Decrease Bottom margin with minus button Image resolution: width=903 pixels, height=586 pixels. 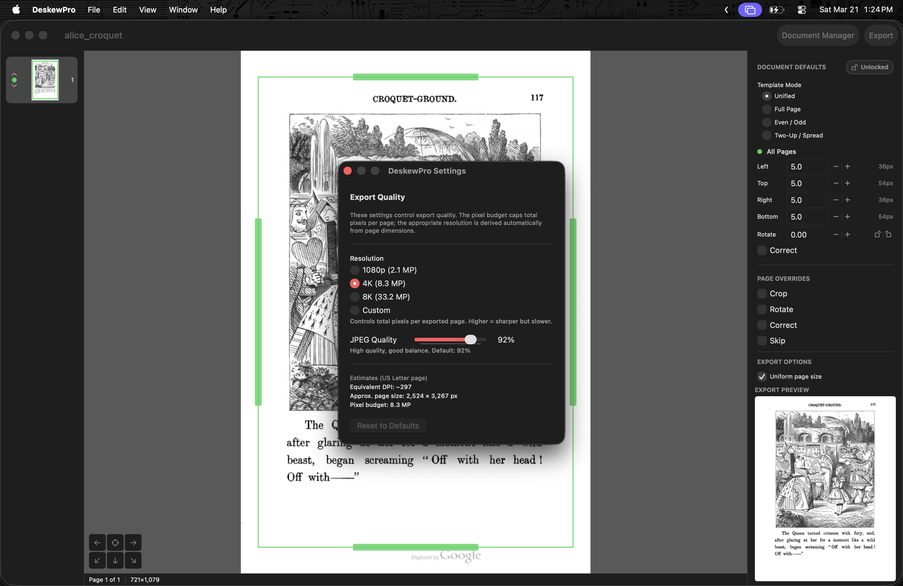[x=836, y=216]
